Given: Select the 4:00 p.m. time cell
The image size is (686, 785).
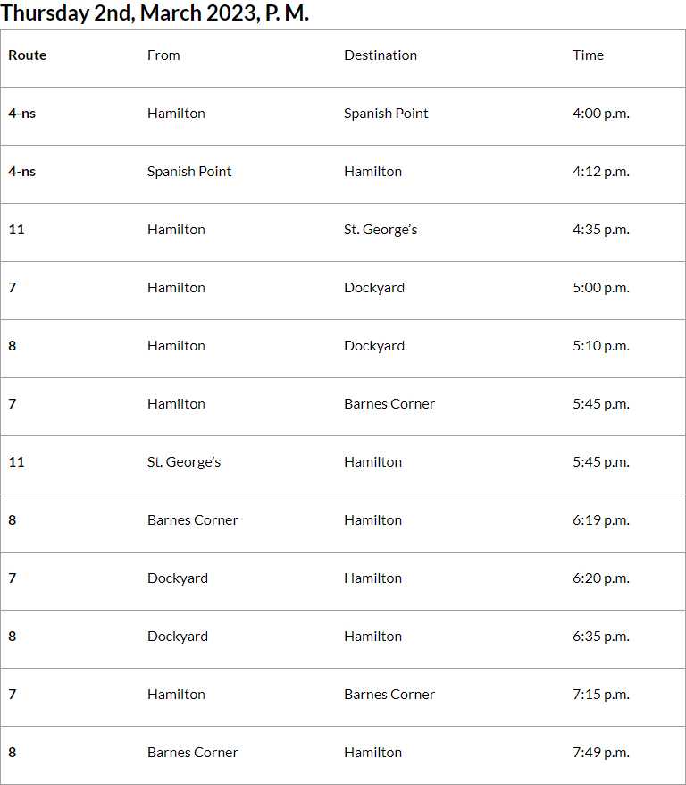Looking at the screenshot, I should point(601,114).
